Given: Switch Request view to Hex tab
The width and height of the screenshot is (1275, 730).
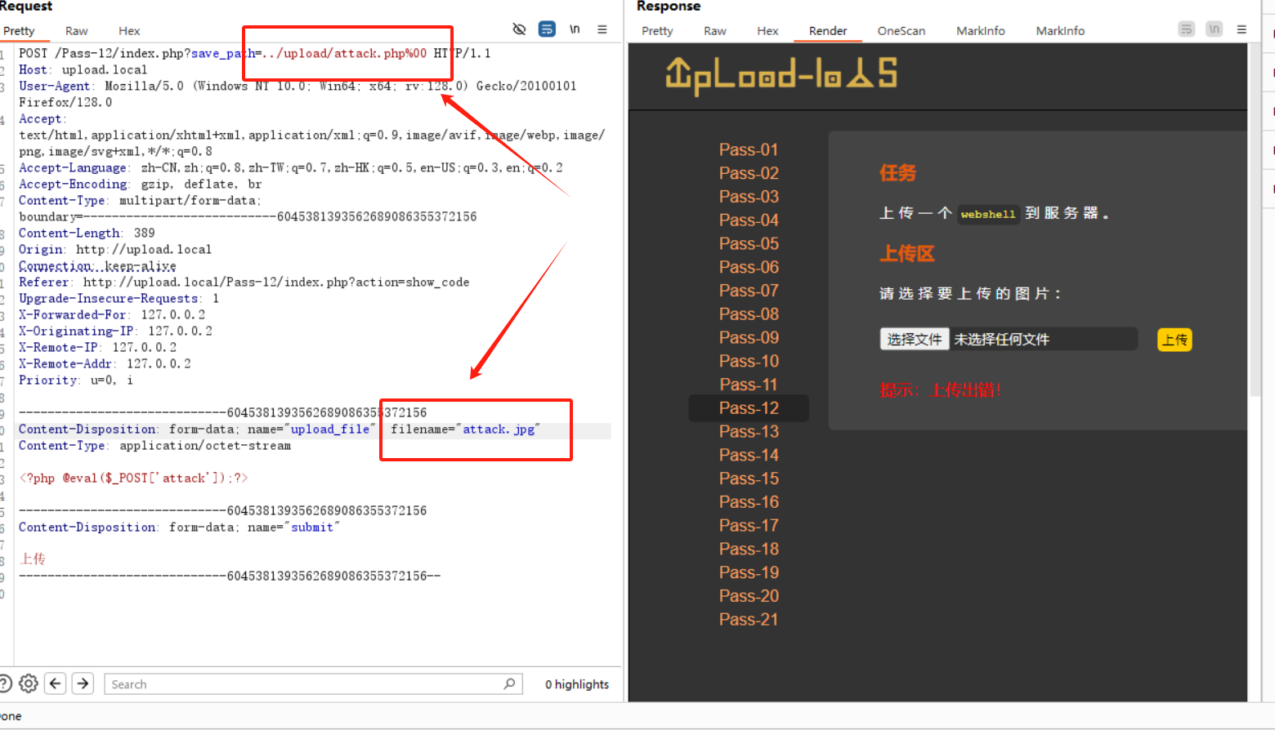Looking at the screenshot, I should [x=129, y=31].
